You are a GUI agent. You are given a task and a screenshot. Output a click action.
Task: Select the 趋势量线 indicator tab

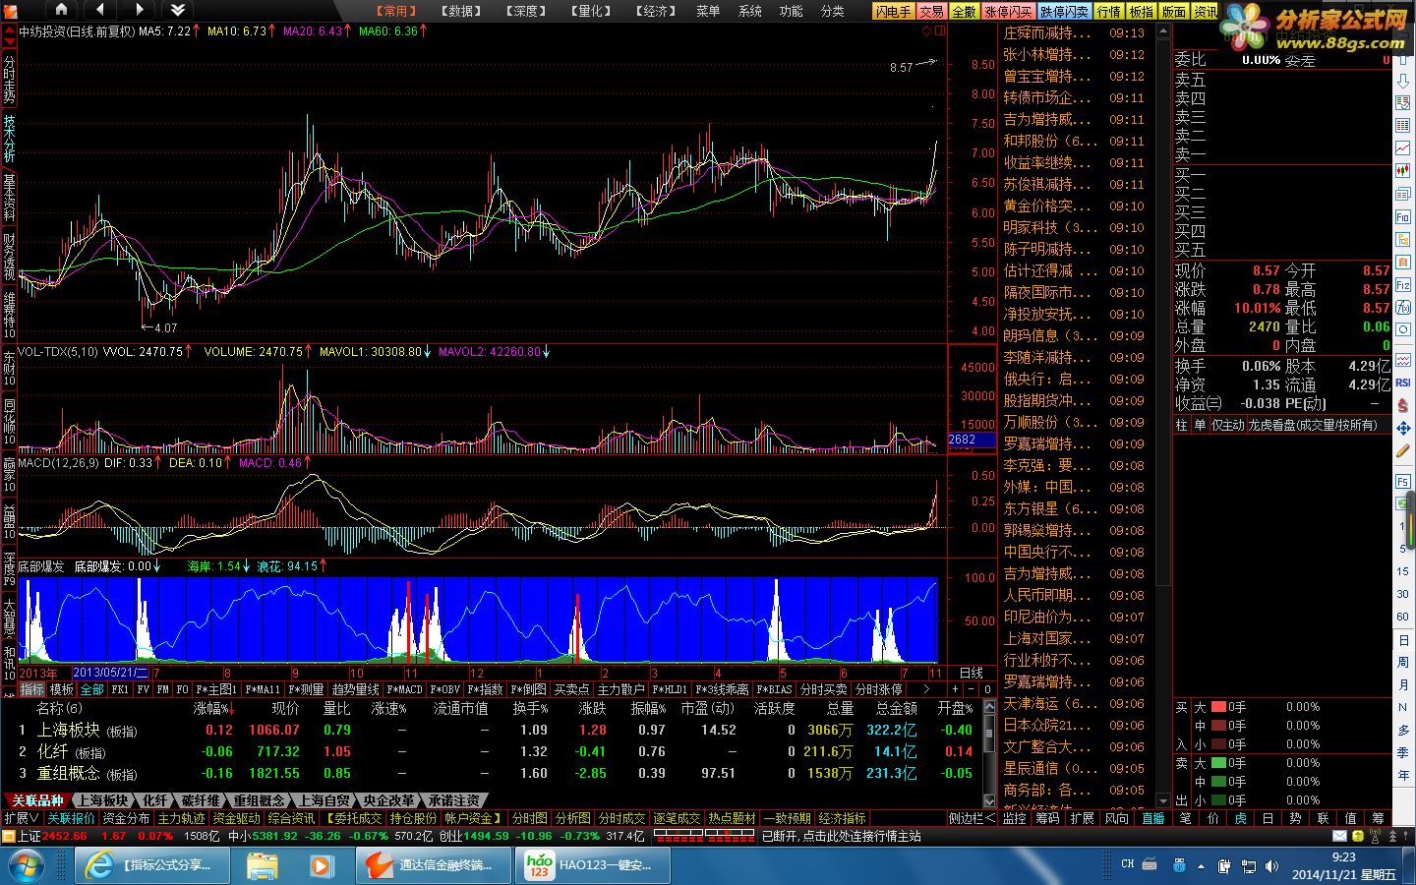tap(355, 689)
